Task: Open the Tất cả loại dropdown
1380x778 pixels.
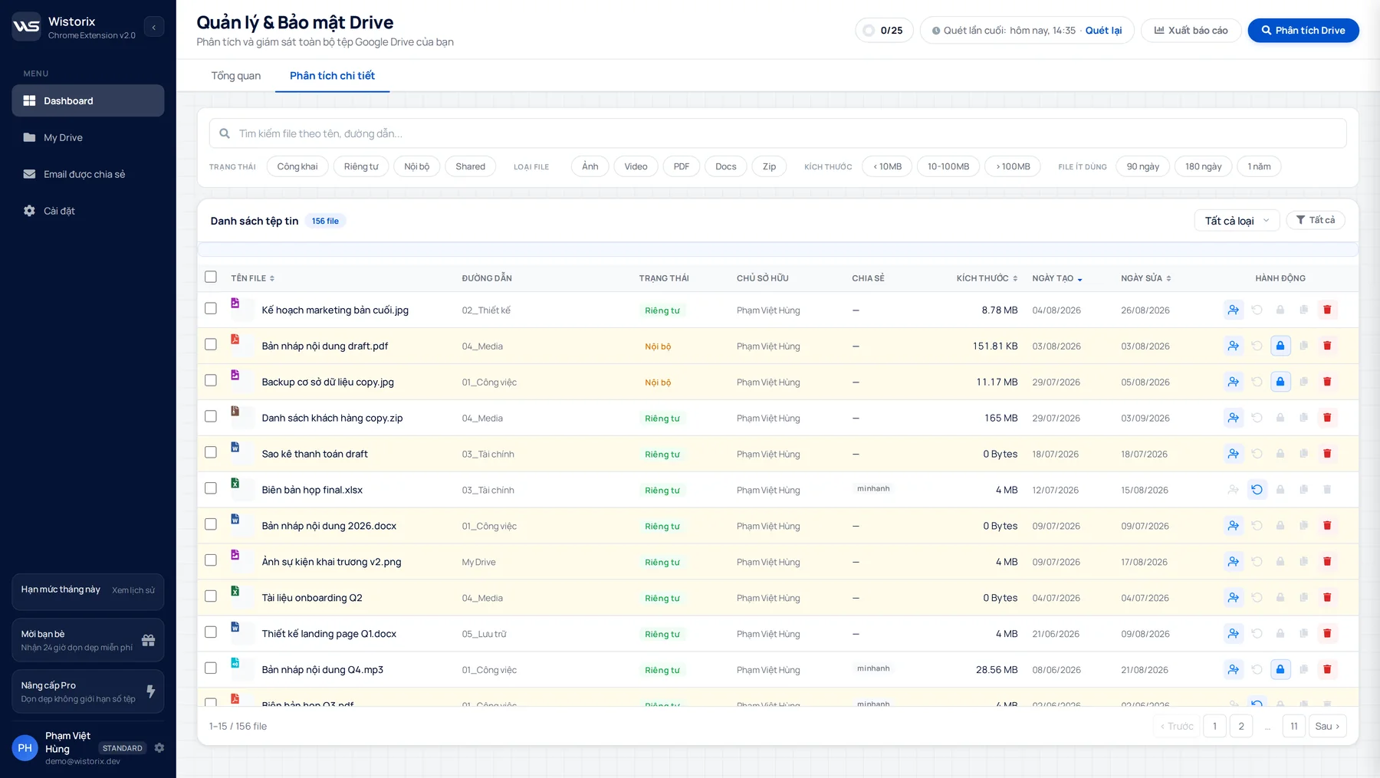Action: click(1237, 221)
